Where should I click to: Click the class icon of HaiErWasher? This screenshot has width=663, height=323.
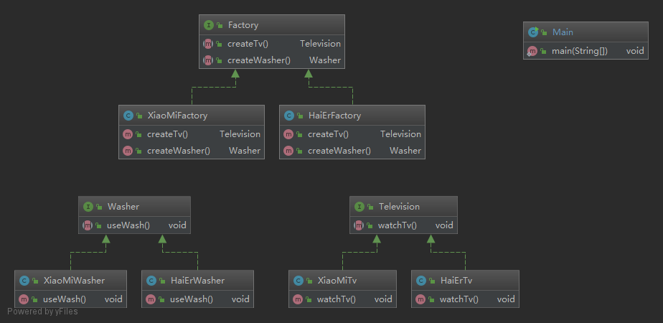pos(151,281)
